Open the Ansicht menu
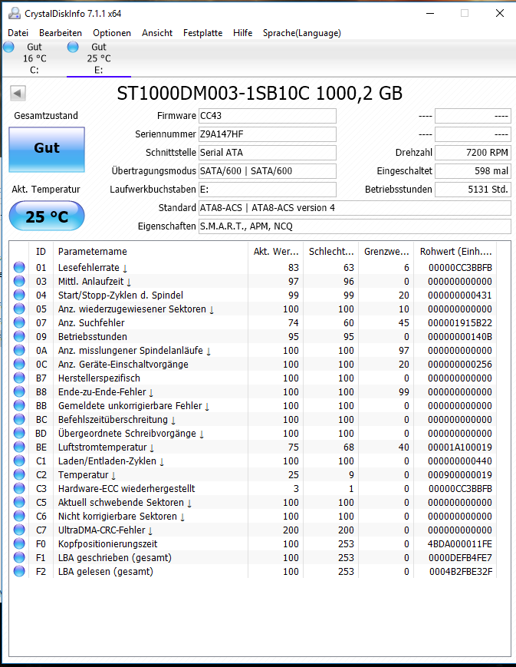The image size is (516, 667). [157, 33]
